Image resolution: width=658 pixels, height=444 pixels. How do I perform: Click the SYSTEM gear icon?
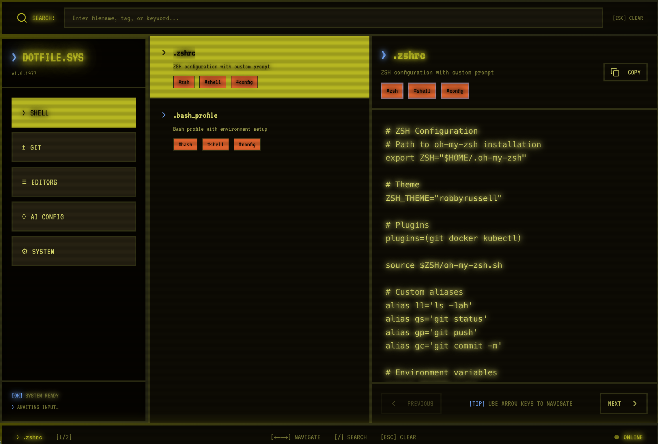point(24,251)
